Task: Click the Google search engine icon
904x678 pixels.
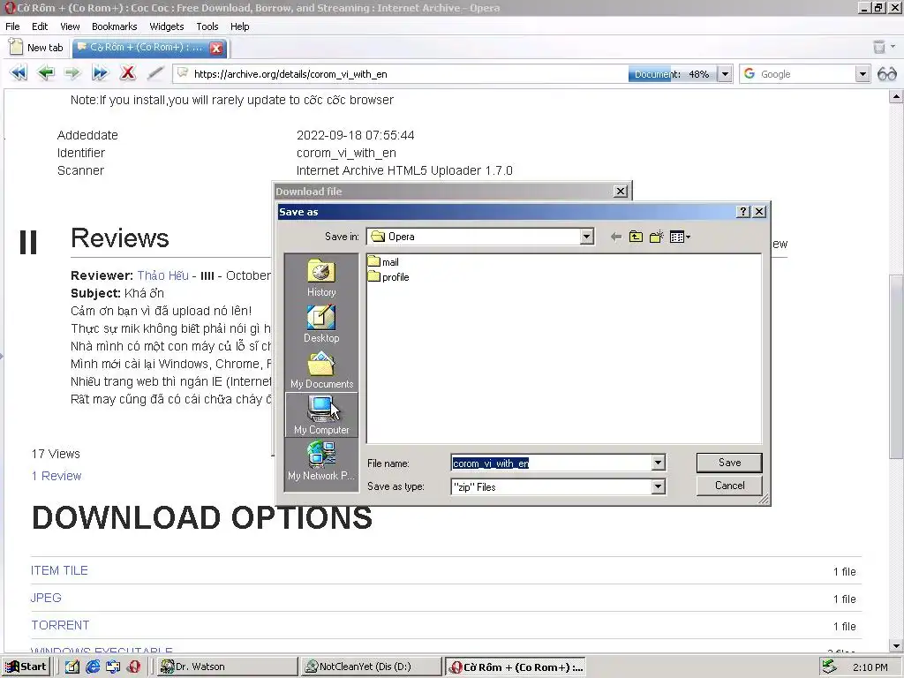Action: click(750, 74)
